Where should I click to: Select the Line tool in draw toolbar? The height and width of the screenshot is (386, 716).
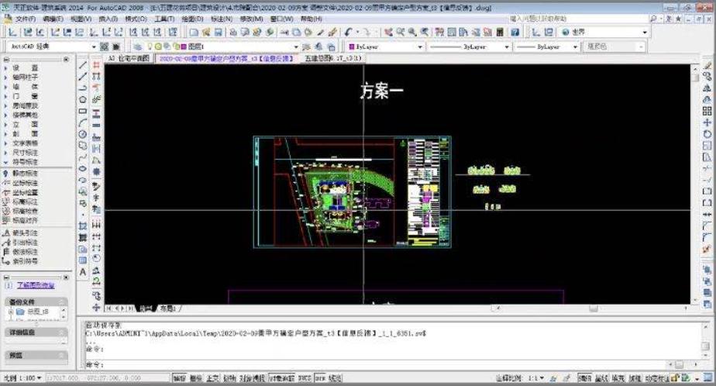tap(83, 66)
